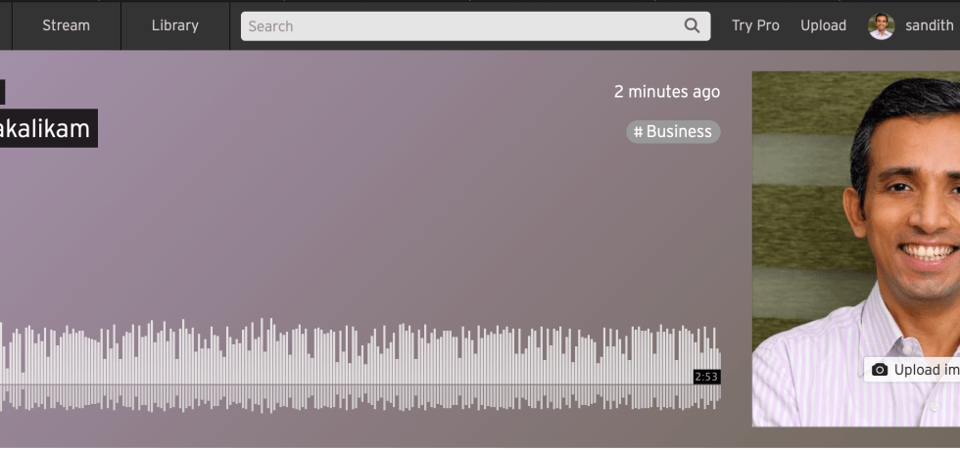This screenshot has height=450, width=960.
Task: Click the comment strip beneath the waveform
Action: (360, 396)
